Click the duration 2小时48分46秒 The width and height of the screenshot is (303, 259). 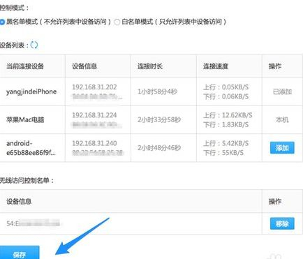[x=159, y=148]
